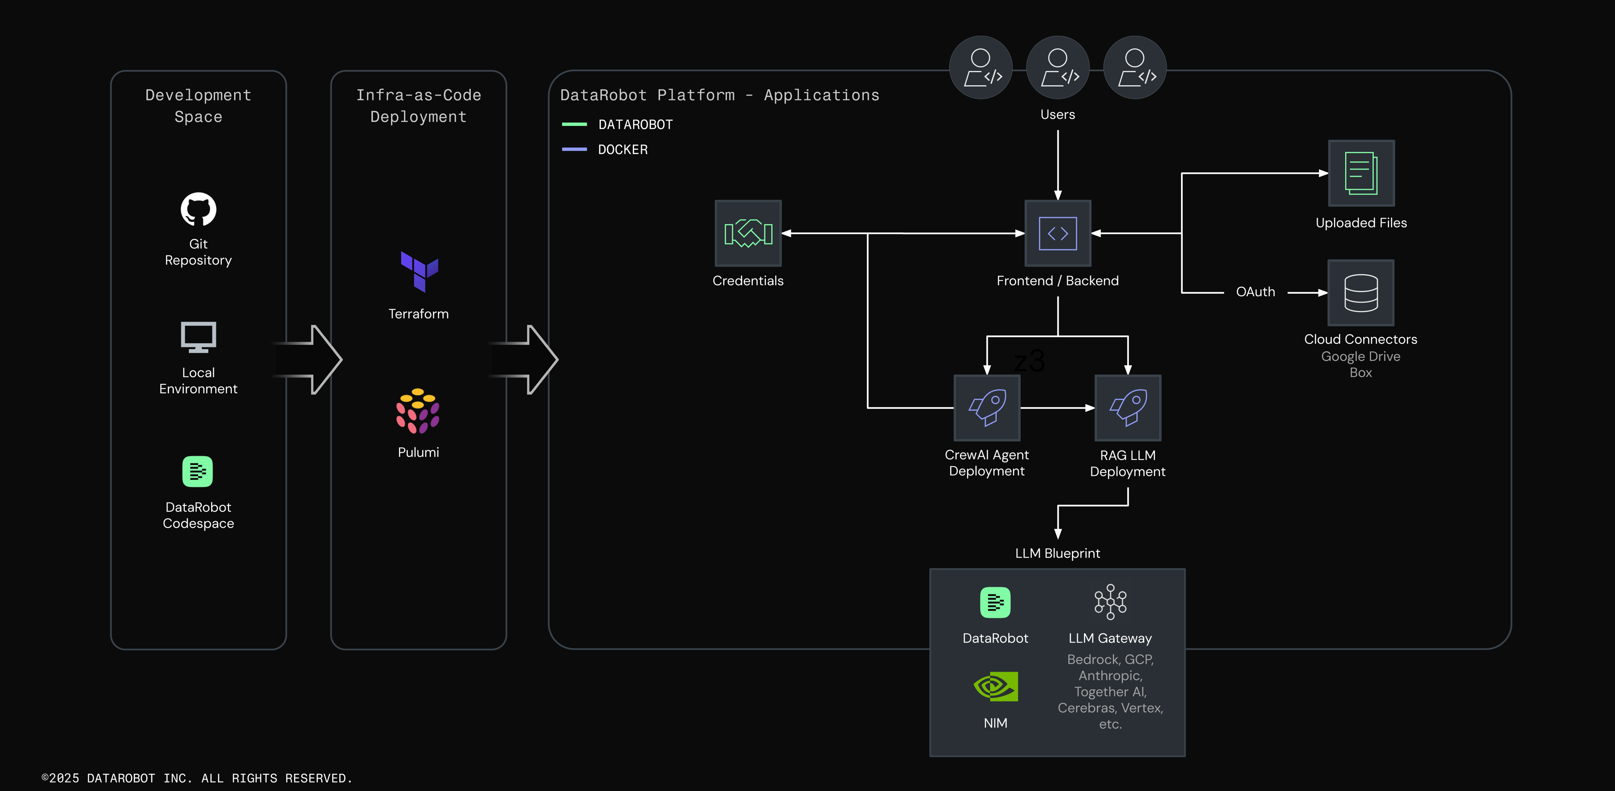Click the LLM Blueprint heading text
1615x791 pixels.
coord(1057,553)
